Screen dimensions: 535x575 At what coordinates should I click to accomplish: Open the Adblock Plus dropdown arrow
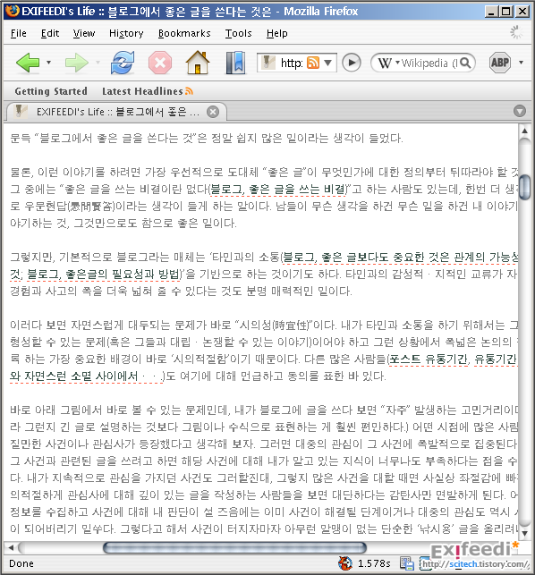(521, 63)
